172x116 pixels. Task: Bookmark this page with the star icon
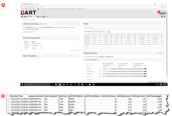pyautogui.click(x=161, y=7)
